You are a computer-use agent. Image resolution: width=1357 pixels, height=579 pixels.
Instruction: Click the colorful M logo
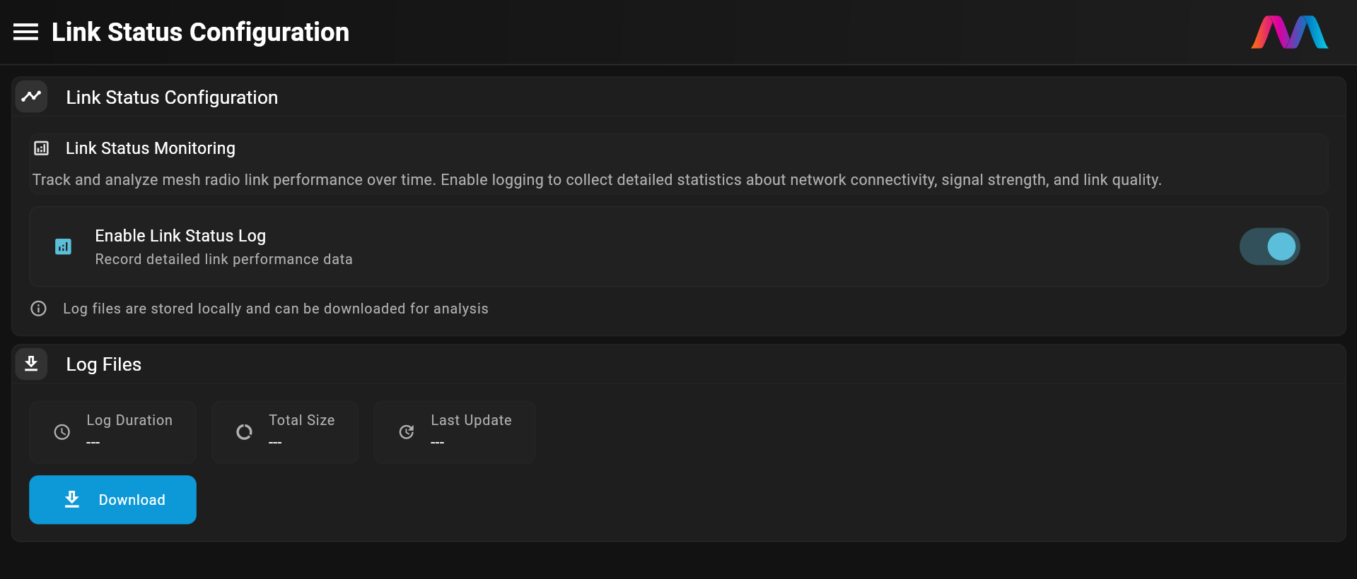click(1289, 32)
